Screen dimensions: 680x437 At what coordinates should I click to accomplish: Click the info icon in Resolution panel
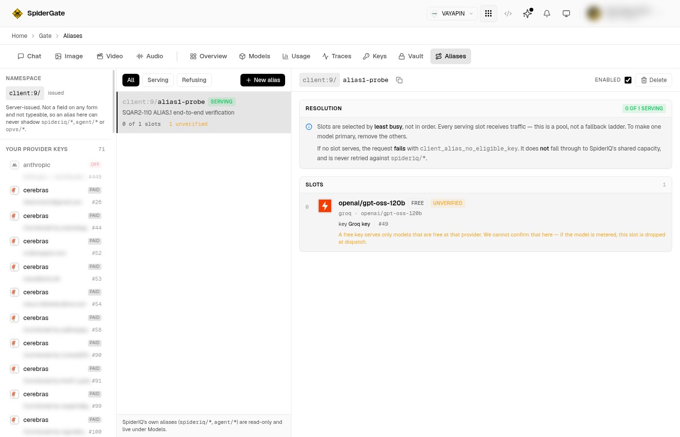[309, 127]
